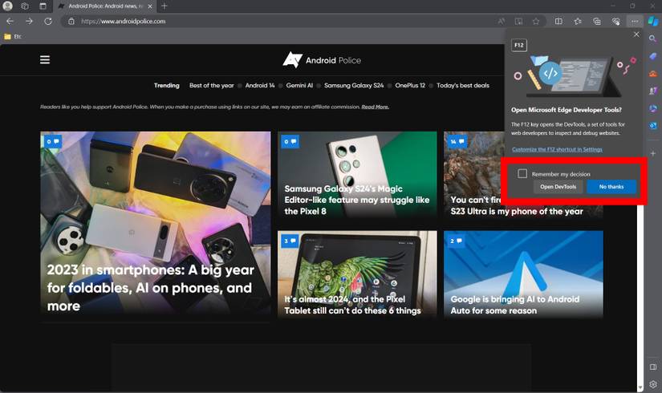Select Today's best deals in trending bar
662x393 pixels.
coord(462,85)
